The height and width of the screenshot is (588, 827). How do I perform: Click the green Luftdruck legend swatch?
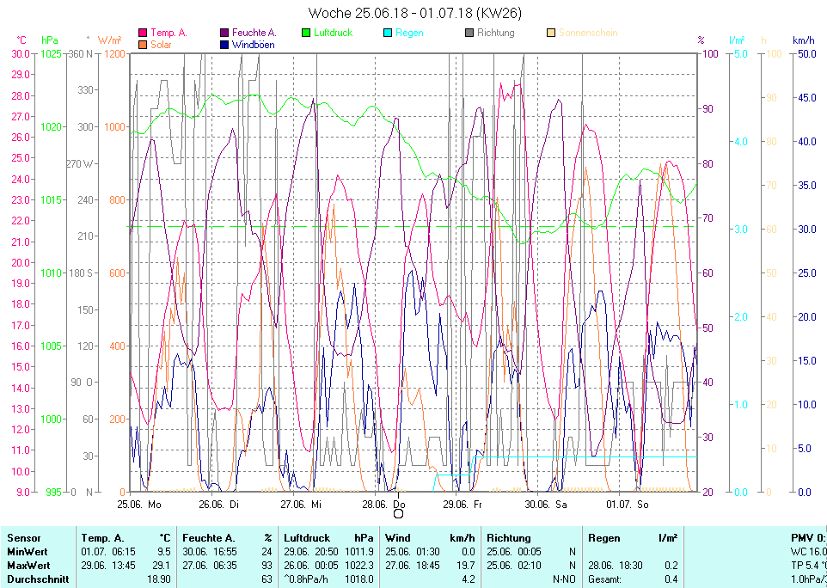[306, 33]
